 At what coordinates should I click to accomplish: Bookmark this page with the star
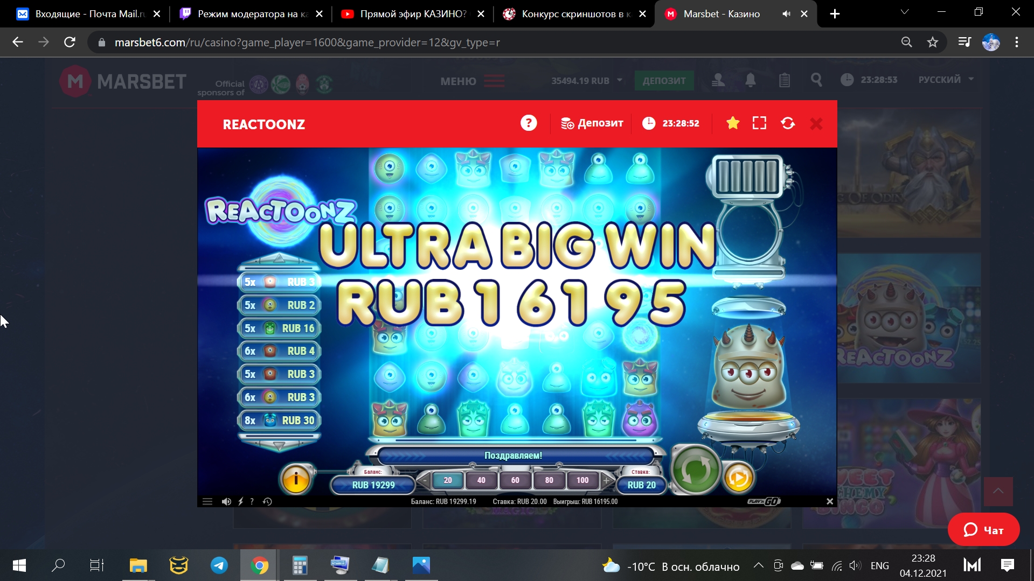coord(933,42)
